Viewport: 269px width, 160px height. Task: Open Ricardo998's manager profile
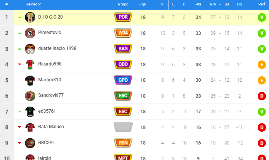pyautogui.click(x=50, y=64)
